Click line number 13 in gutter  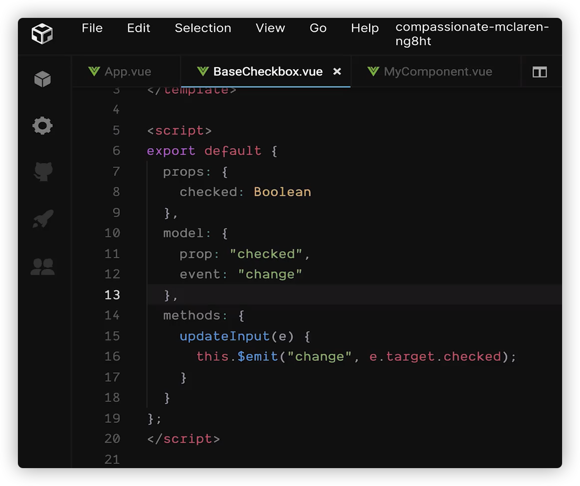pyautogui.click(x=112, y=295)
